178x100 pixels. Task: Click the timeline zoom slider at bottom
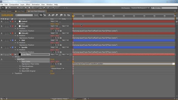pos(79,99)
